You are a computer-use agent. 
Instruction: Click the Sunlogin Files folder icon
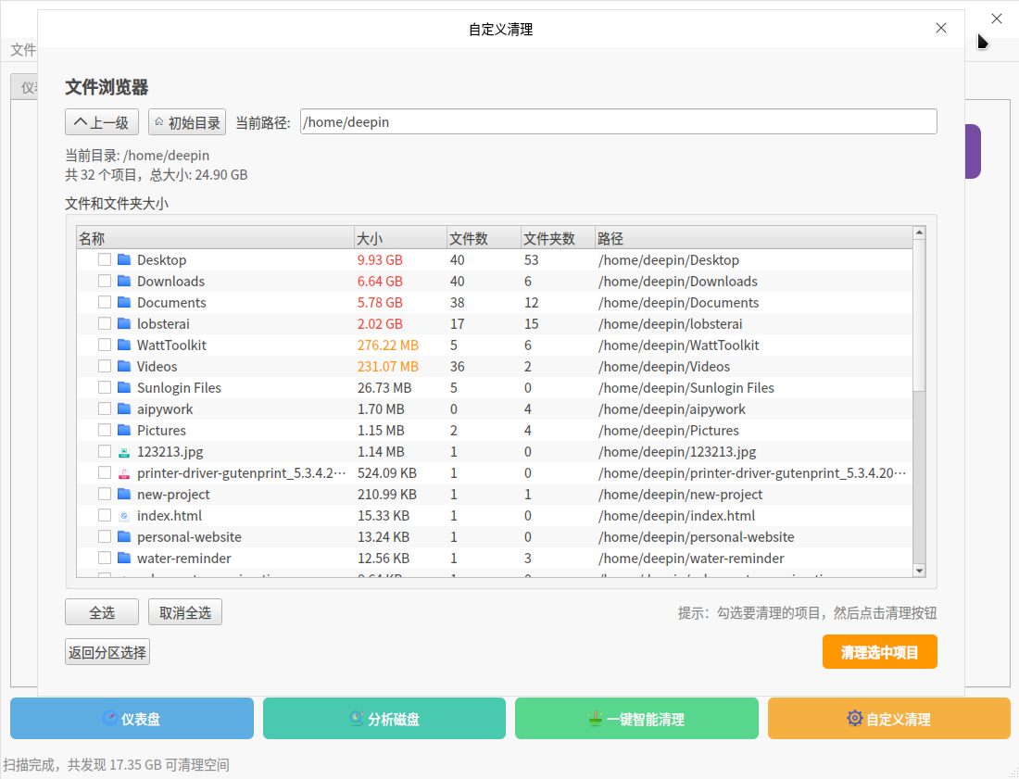click(x=124, y=388)
